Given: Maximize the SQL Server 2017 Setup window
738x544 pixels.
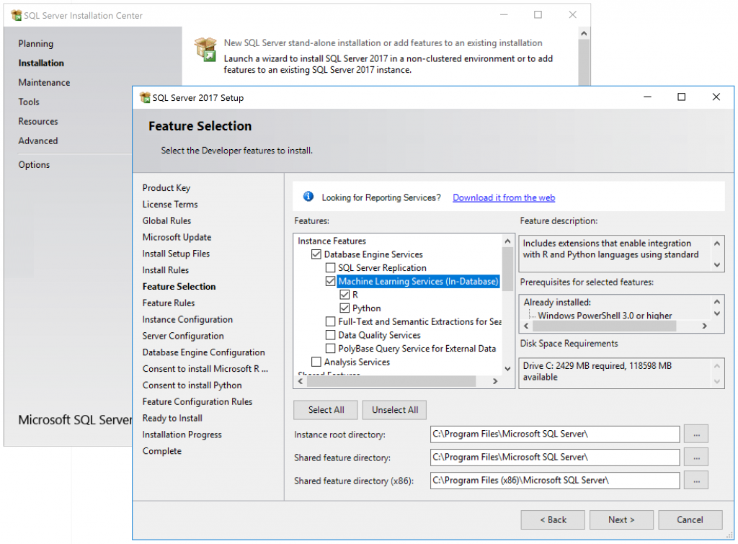Looking at the screenshot, I should [681, 97].
